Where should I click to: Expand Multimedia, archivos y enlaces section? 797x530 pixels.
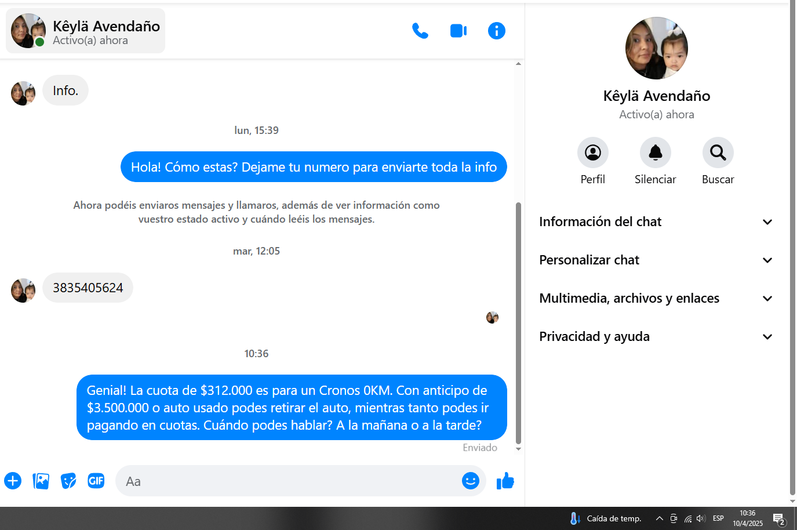click(656, 299)
